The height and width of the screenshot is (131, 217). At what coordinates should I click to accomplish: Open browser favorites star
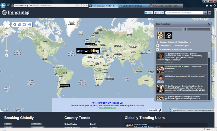coord(211,5)
